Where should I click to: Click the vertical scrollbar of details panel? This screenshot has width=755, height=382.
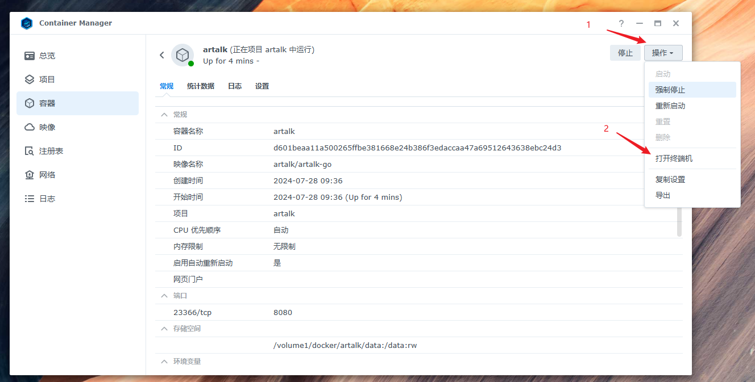click(679, 222)
